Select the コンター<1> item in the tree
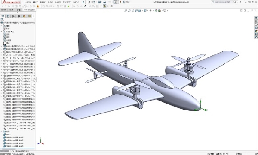The height and width of the screenshot is (155, 258). click(x=19, y=128)
